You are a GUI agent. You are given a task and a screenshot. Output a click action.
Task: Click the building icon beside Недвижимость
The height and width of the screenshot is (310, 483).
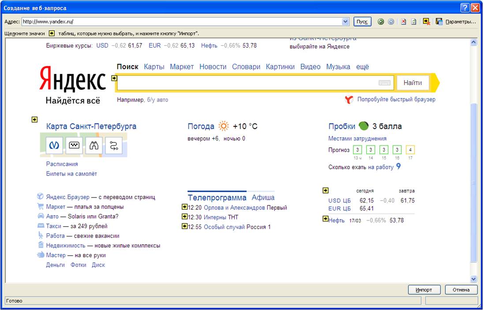coord(40,245)
